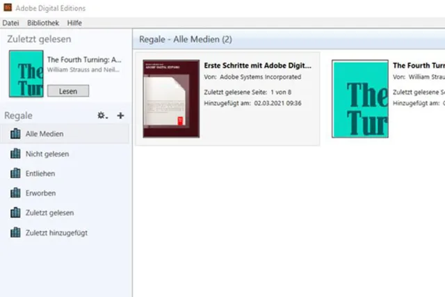Screen dimensions: 445x297
Task: Click the bookshelf icon beside Erworben
Action: point(15,193)
